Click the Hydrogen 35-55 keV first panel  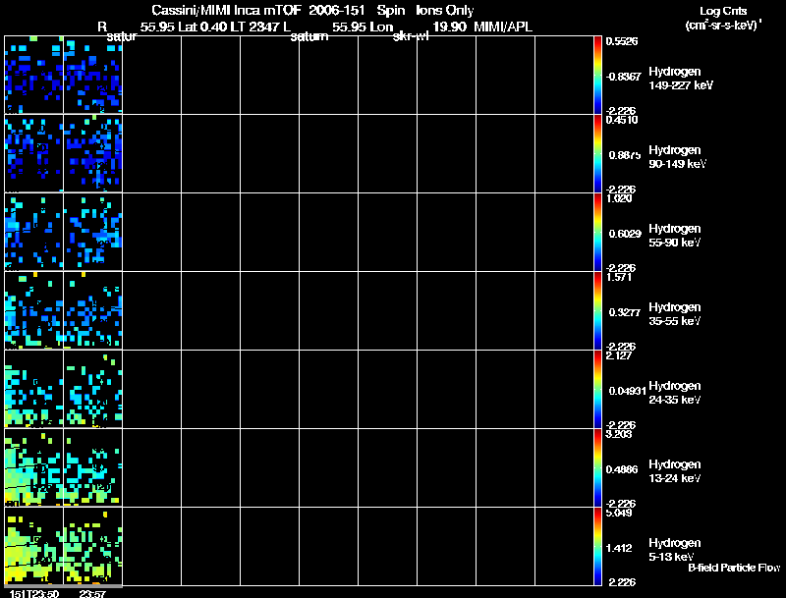click(x=34, y=310)
